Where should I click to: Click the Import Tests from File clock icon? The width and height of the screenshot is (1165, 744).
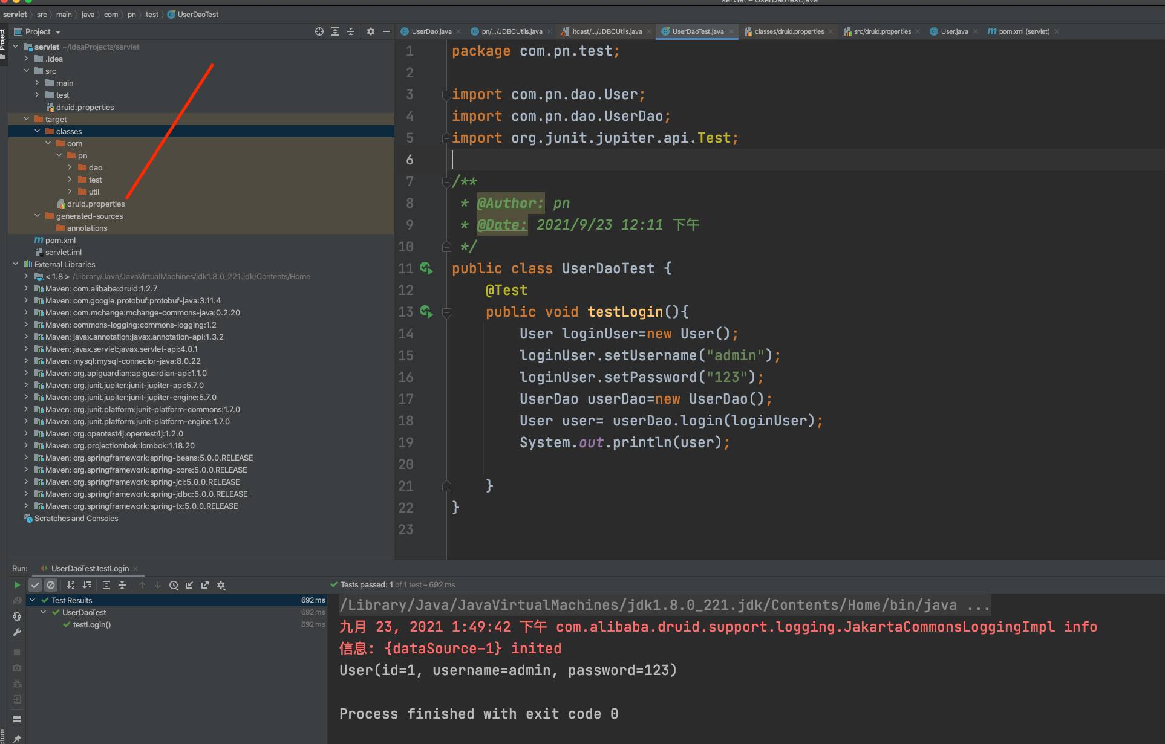pyautogui.click(x=174, y=584)
